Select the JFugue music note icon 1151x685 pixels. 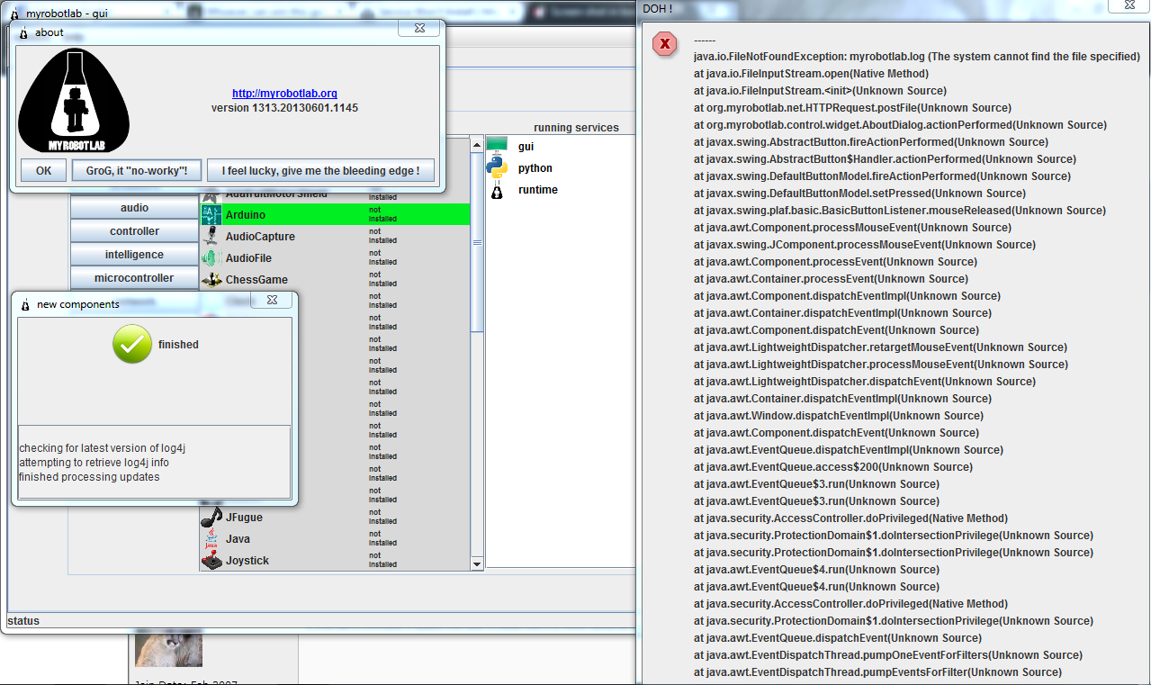coord(211,518)
